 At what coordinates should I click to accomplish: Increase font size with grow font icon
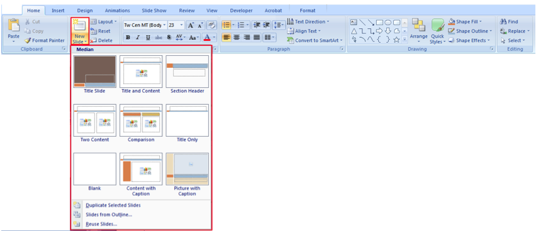coord(191,25)
